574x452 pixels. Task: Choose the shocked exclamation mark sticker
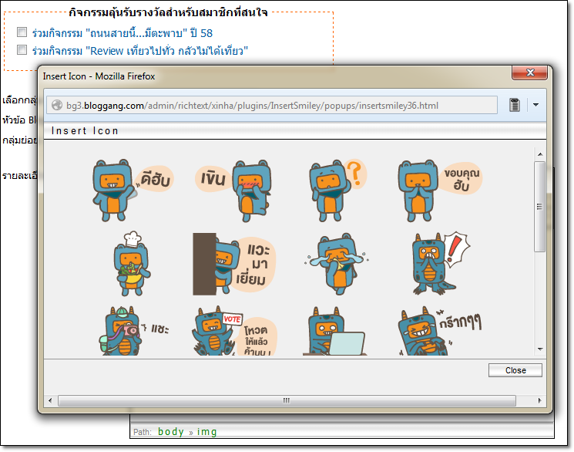[441, 263]
